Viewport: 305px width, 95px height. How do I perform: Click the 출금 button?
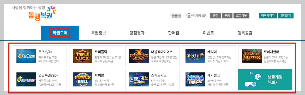point(227,16)
